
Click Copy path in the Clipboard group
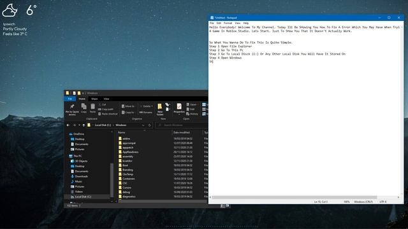click(106, 109)
